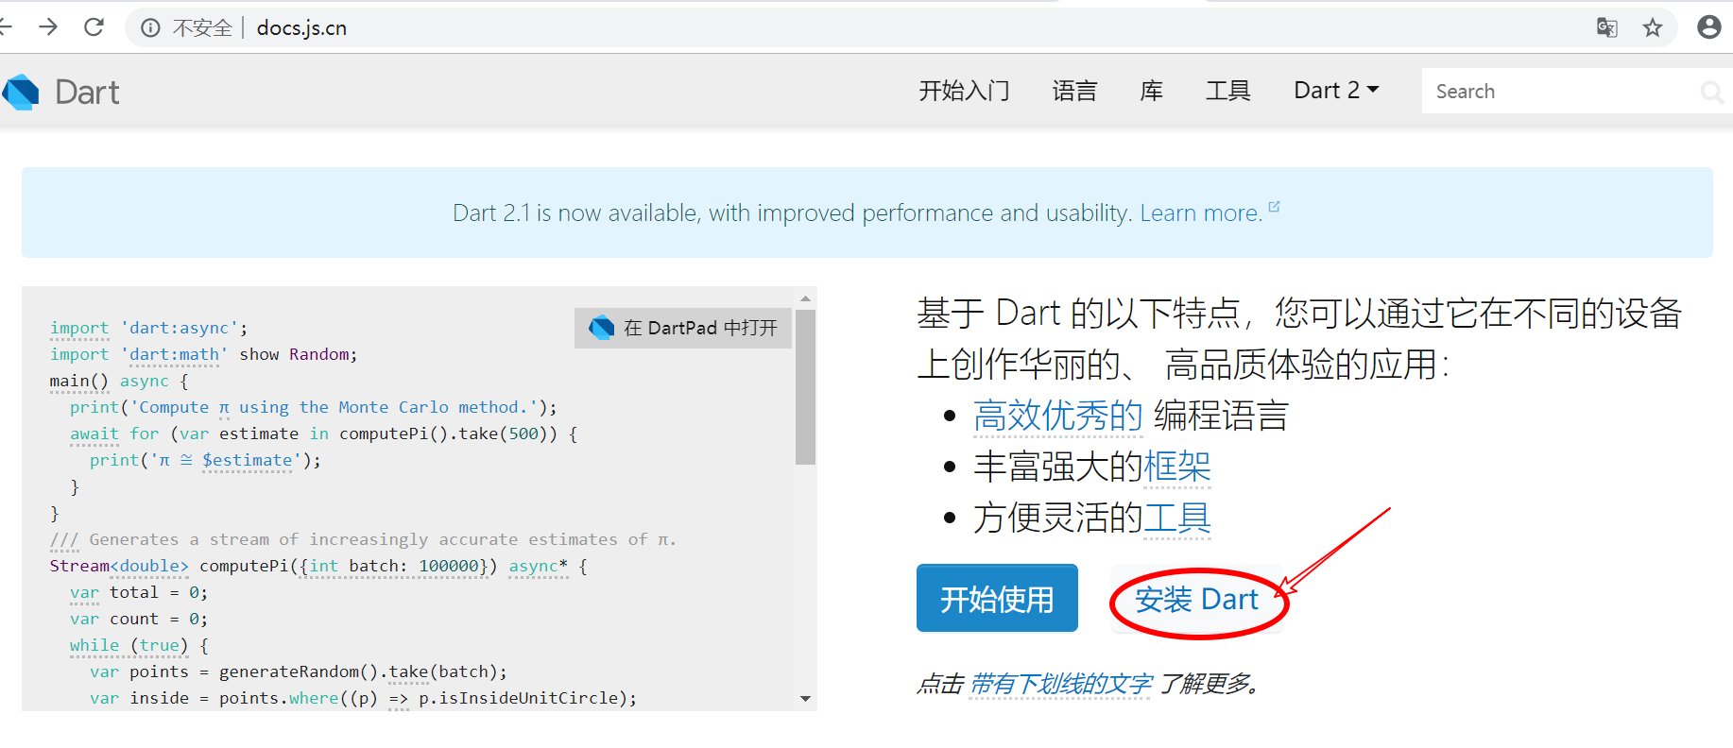Click the code box scroll down arrow
Screen dimensions: 1733x748
[805, 699]
